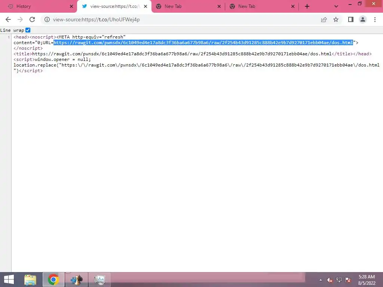The width and height of the screenshot is (383, 287).
Task: Open a new tab with plus button
Action: [x=307, y=6]
